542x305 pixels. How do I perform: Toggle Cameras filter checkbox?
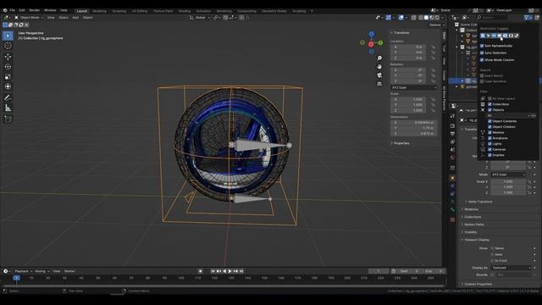coord(489,149)
